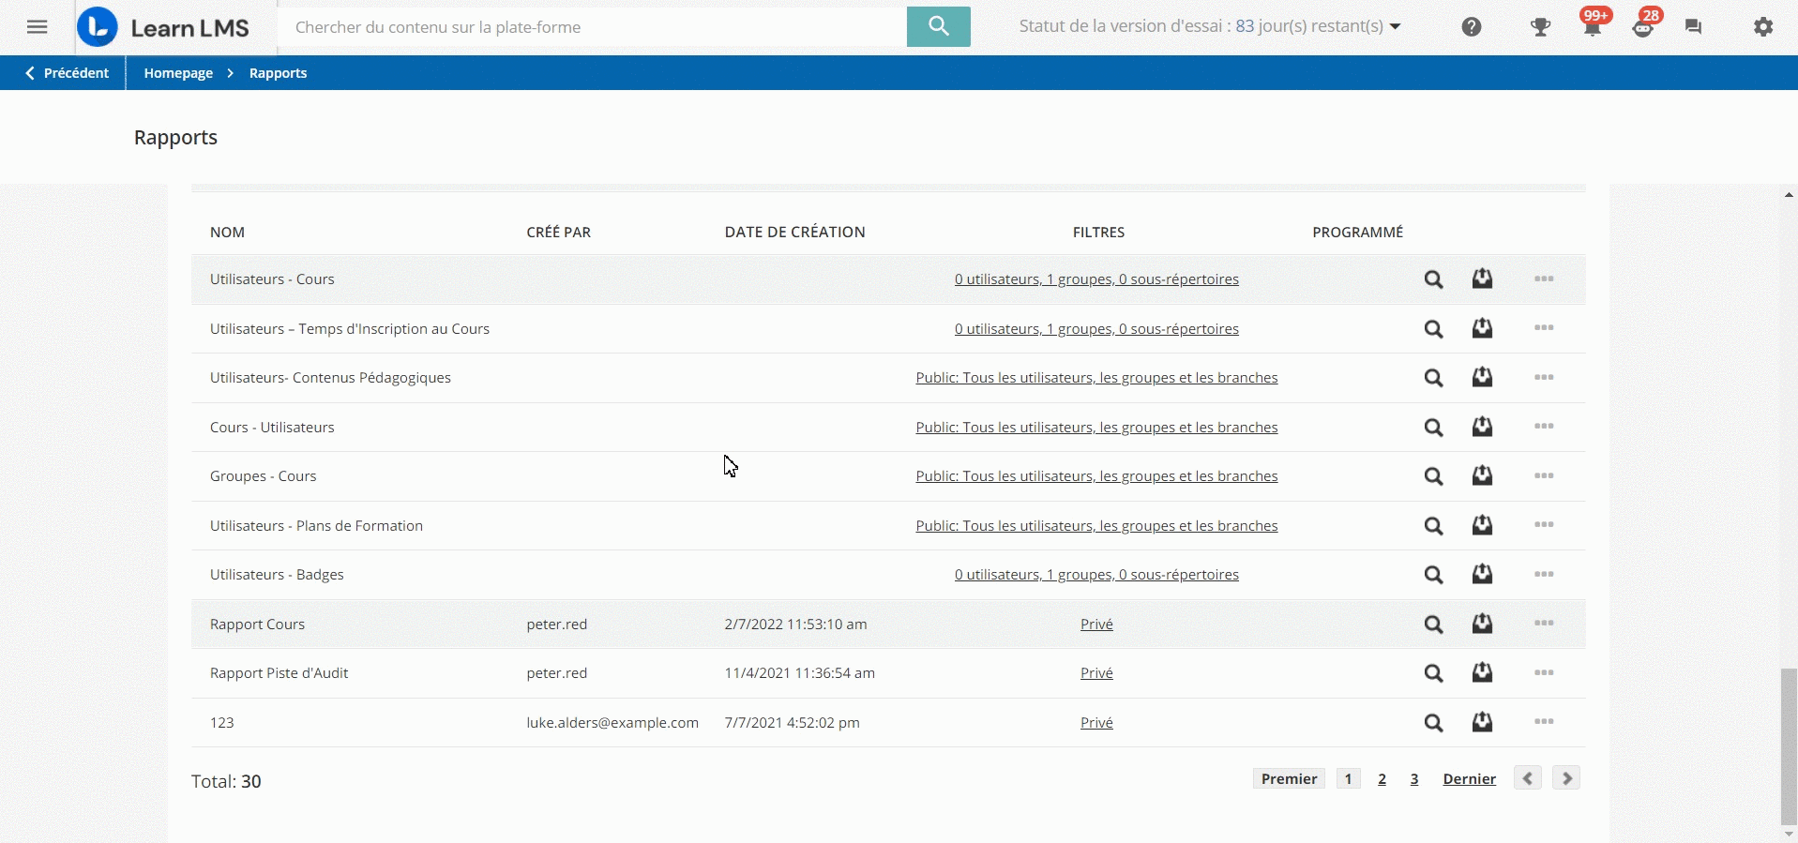This screenshot has width=1798, height=843.
Task: Open ellipsis menu for report 123
Action: [x=1544, y=722]
